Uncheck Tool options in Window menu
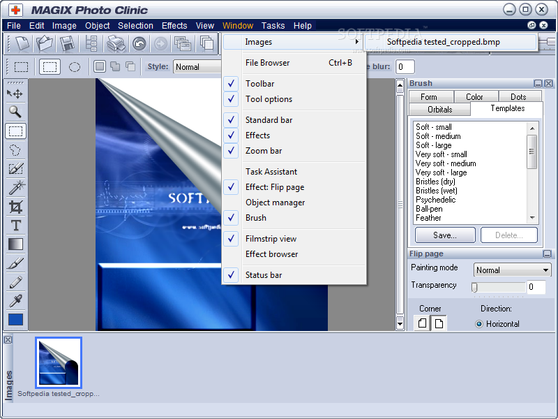 (294, 99)
